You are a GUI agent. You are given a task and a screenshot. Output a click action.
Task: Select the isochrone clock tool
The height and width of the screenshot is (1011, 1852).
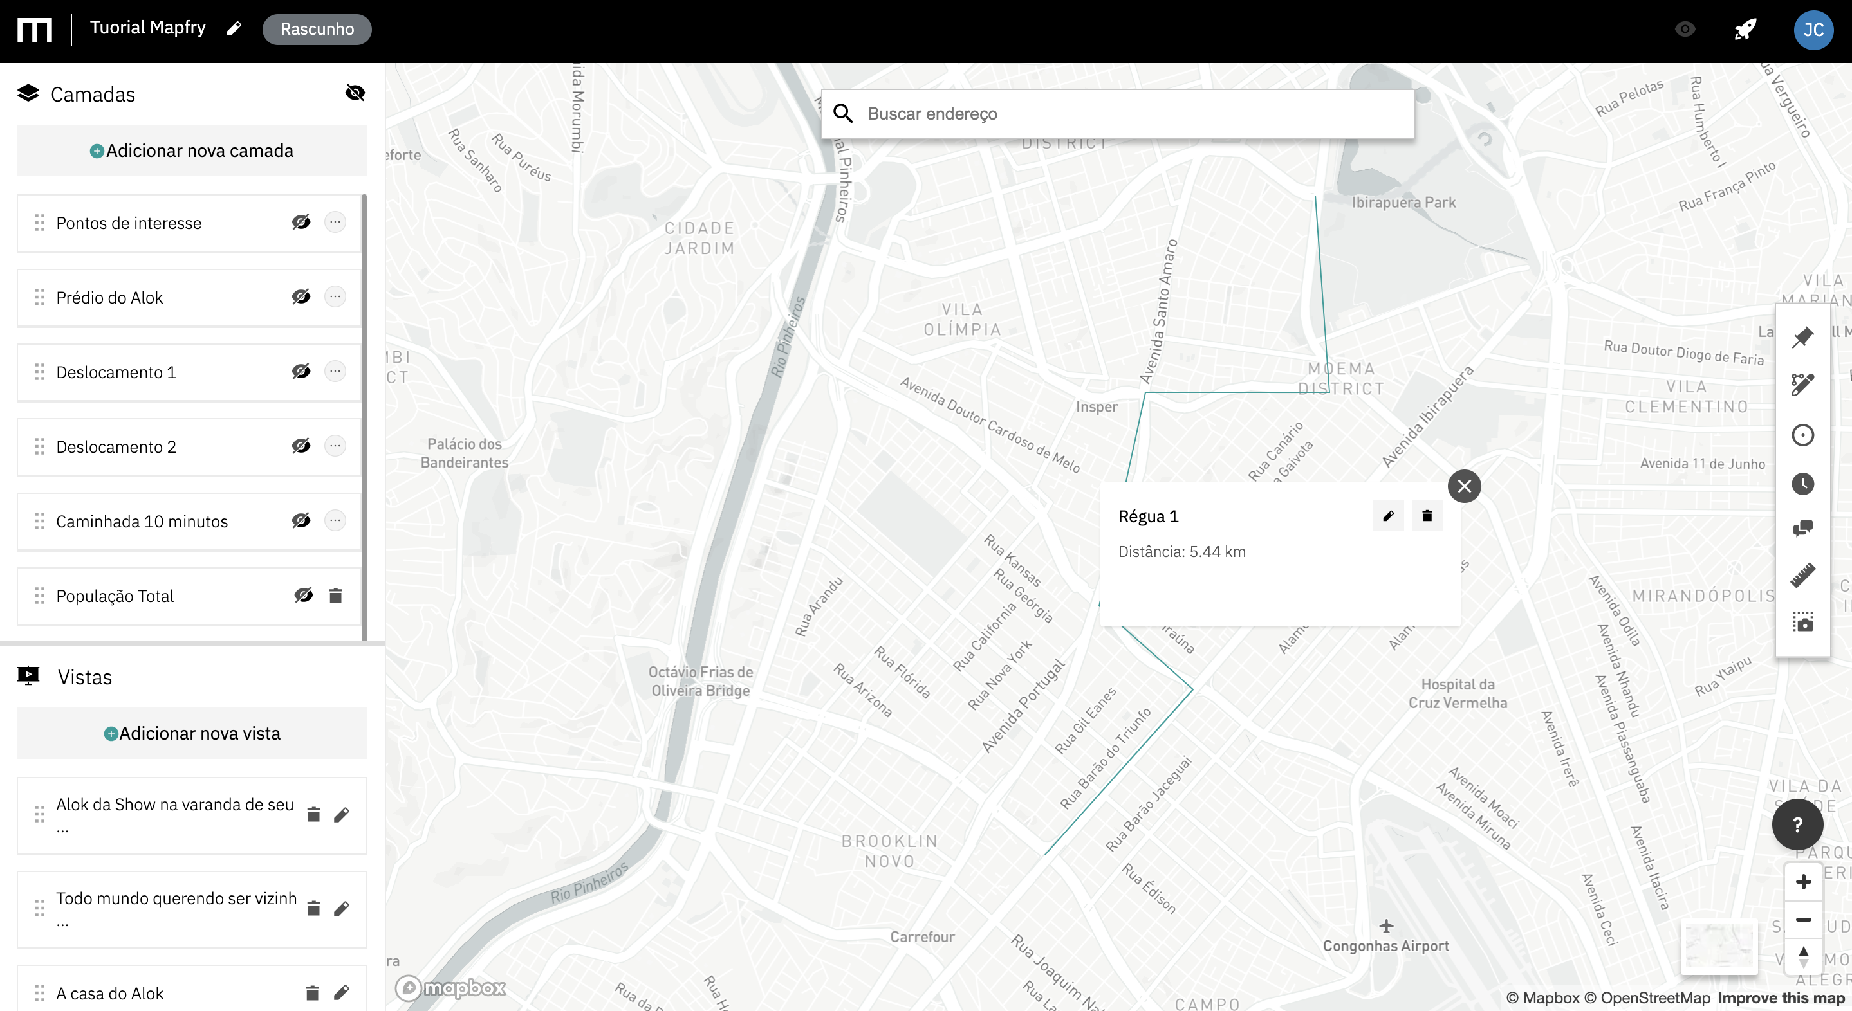coord(1802,484)
